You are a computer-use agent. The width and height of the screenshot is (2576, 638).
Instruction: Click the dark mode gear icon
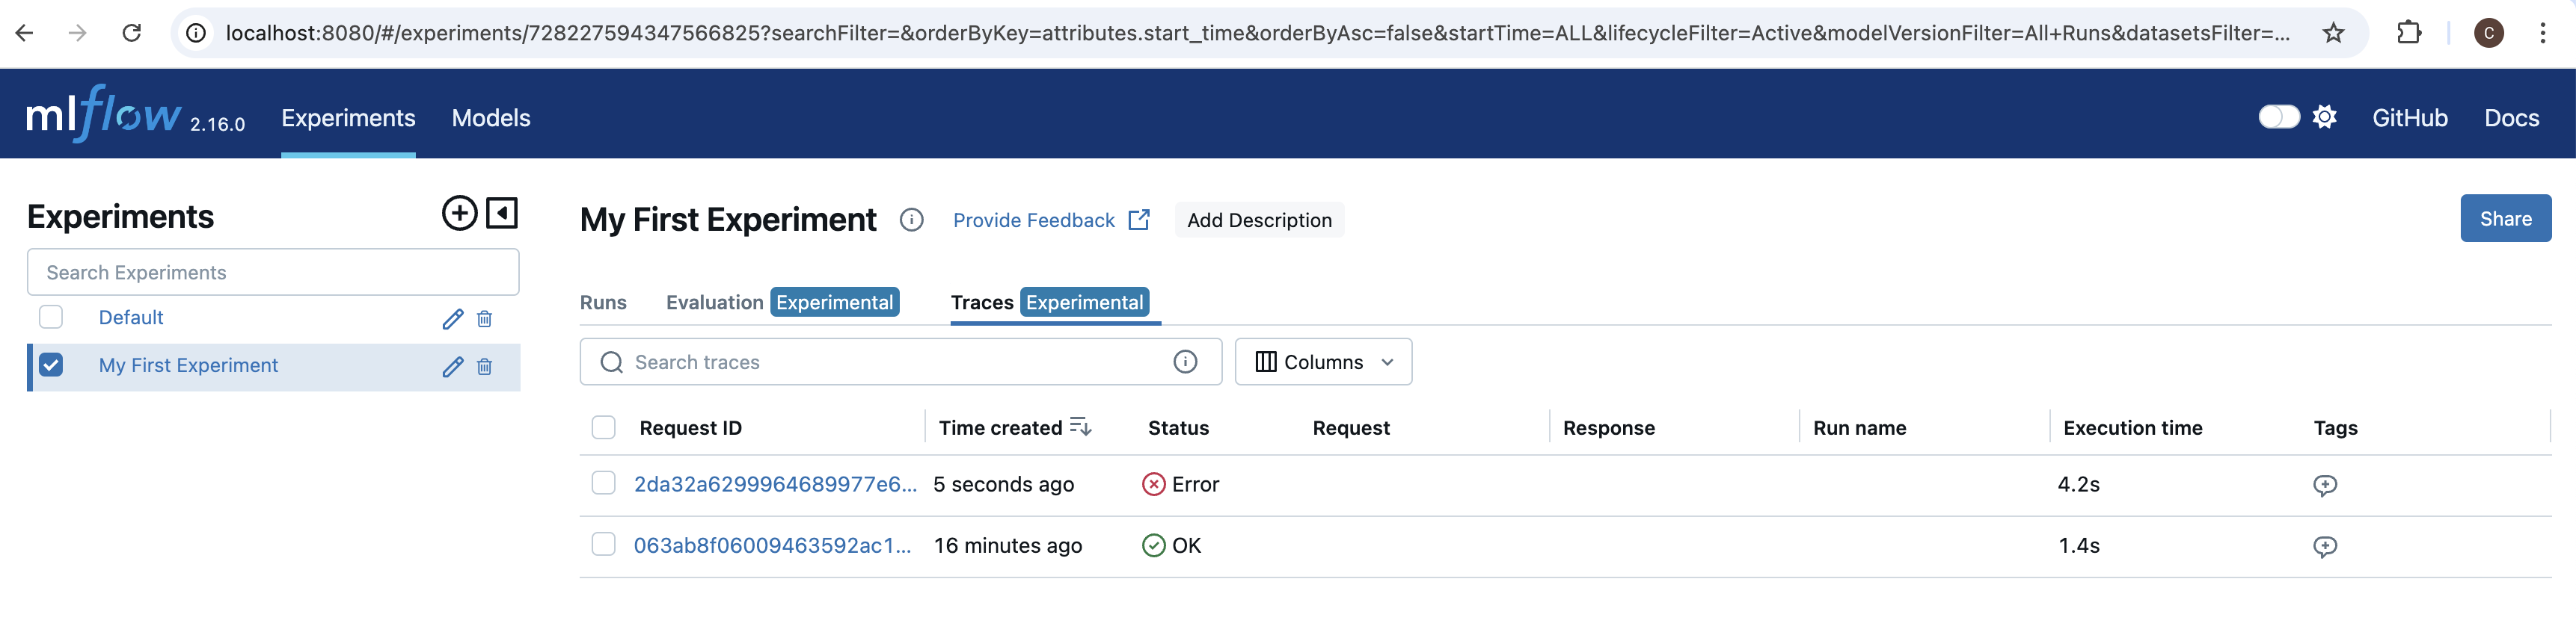coord(2324,117)
